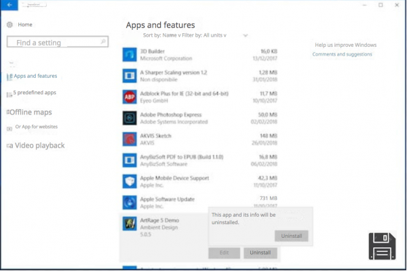
Task: Click Help us improve Windows text
Action: coord(345,45)
